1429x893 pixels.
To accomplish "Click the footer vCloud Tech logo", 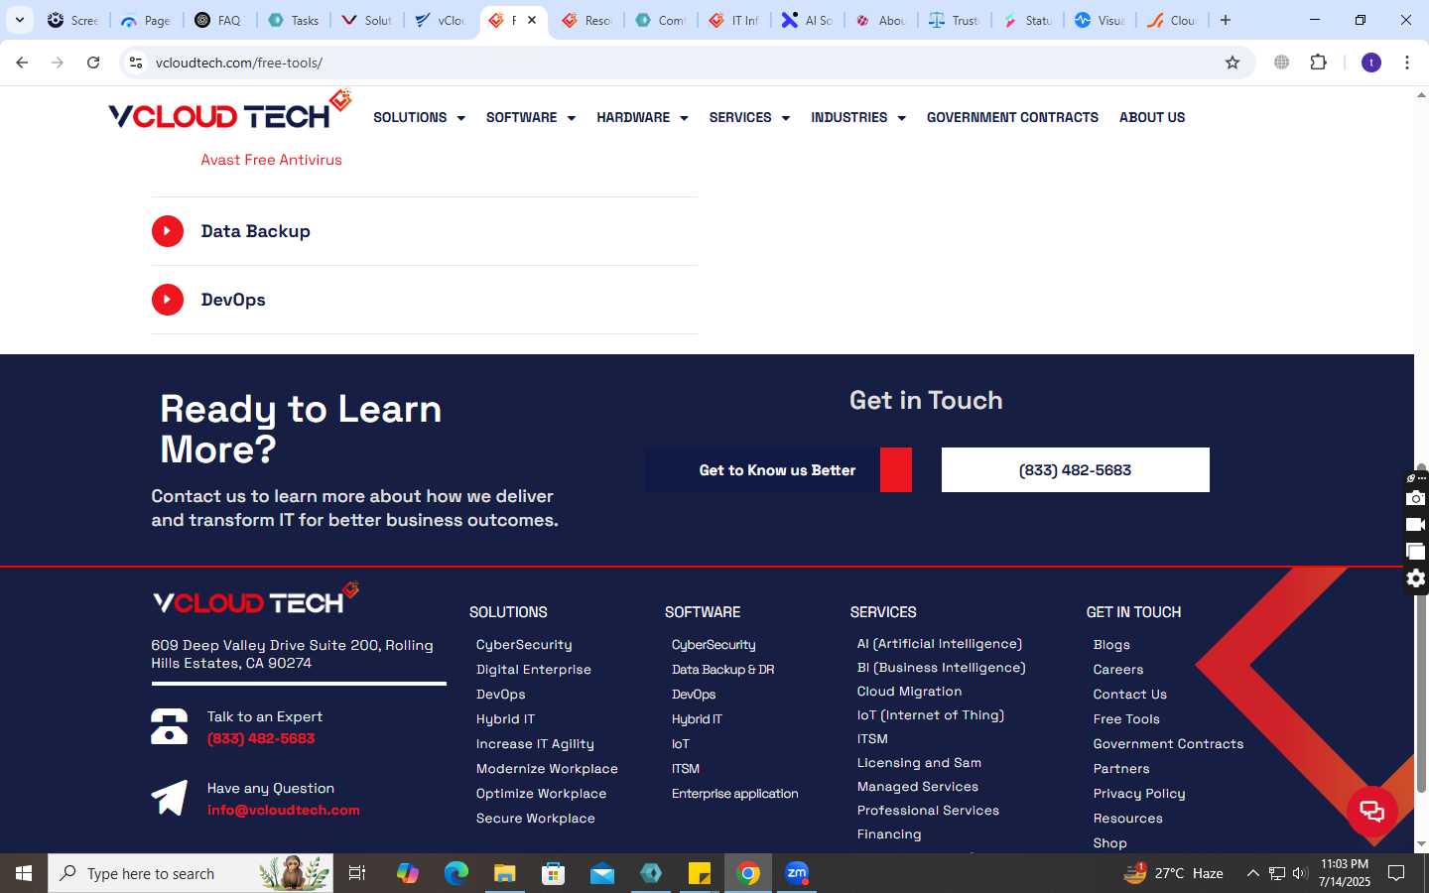I will [255, 598].
